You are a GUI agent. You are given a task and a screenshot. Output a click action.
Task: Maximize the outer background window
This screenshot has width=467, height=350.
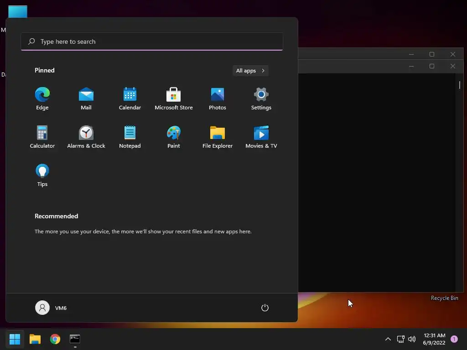tap(432, 54)
